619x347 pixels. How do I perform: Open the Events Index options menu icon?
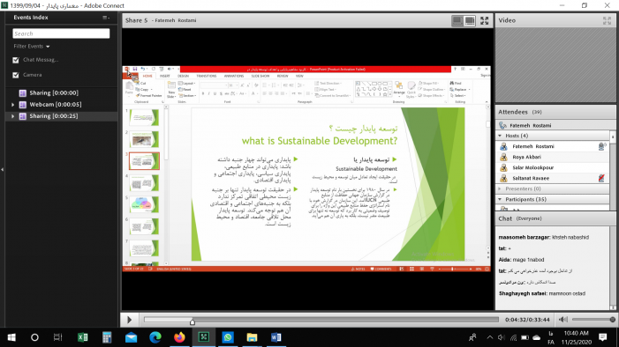tap(105, 18)
